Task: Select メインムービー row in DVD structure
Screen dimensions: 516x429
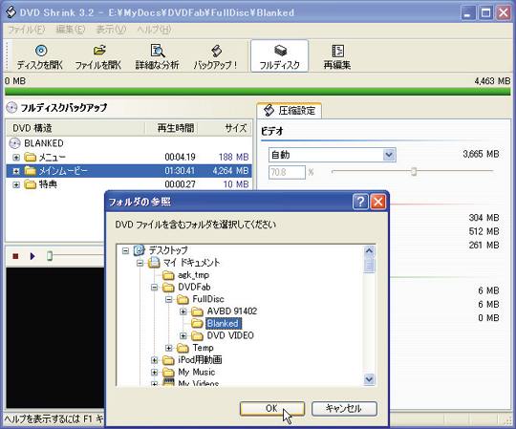Action: tap(129, 171)
